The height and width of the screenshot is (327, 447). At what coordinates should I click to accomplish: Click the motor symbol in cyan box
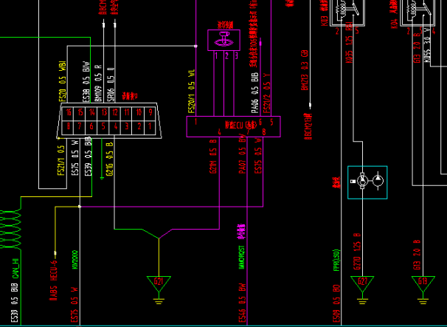[x=362, y=181]
